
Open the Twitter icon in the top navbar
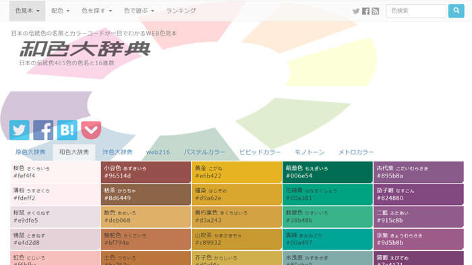356,11
